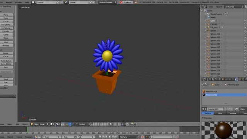Play the animation forward
247x139 pixels.
click(x=110, y=137)
